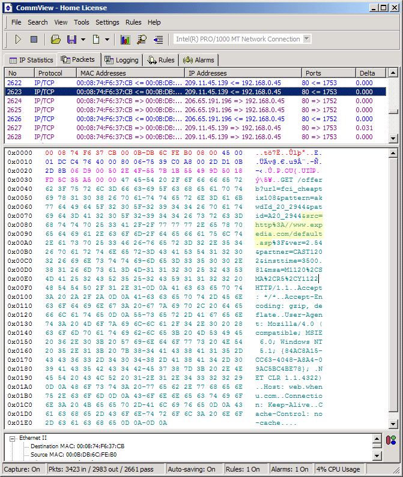Screen dimensions: 403x477
Task: Switch to the Alarms tab
Action: tap(199, 60)
